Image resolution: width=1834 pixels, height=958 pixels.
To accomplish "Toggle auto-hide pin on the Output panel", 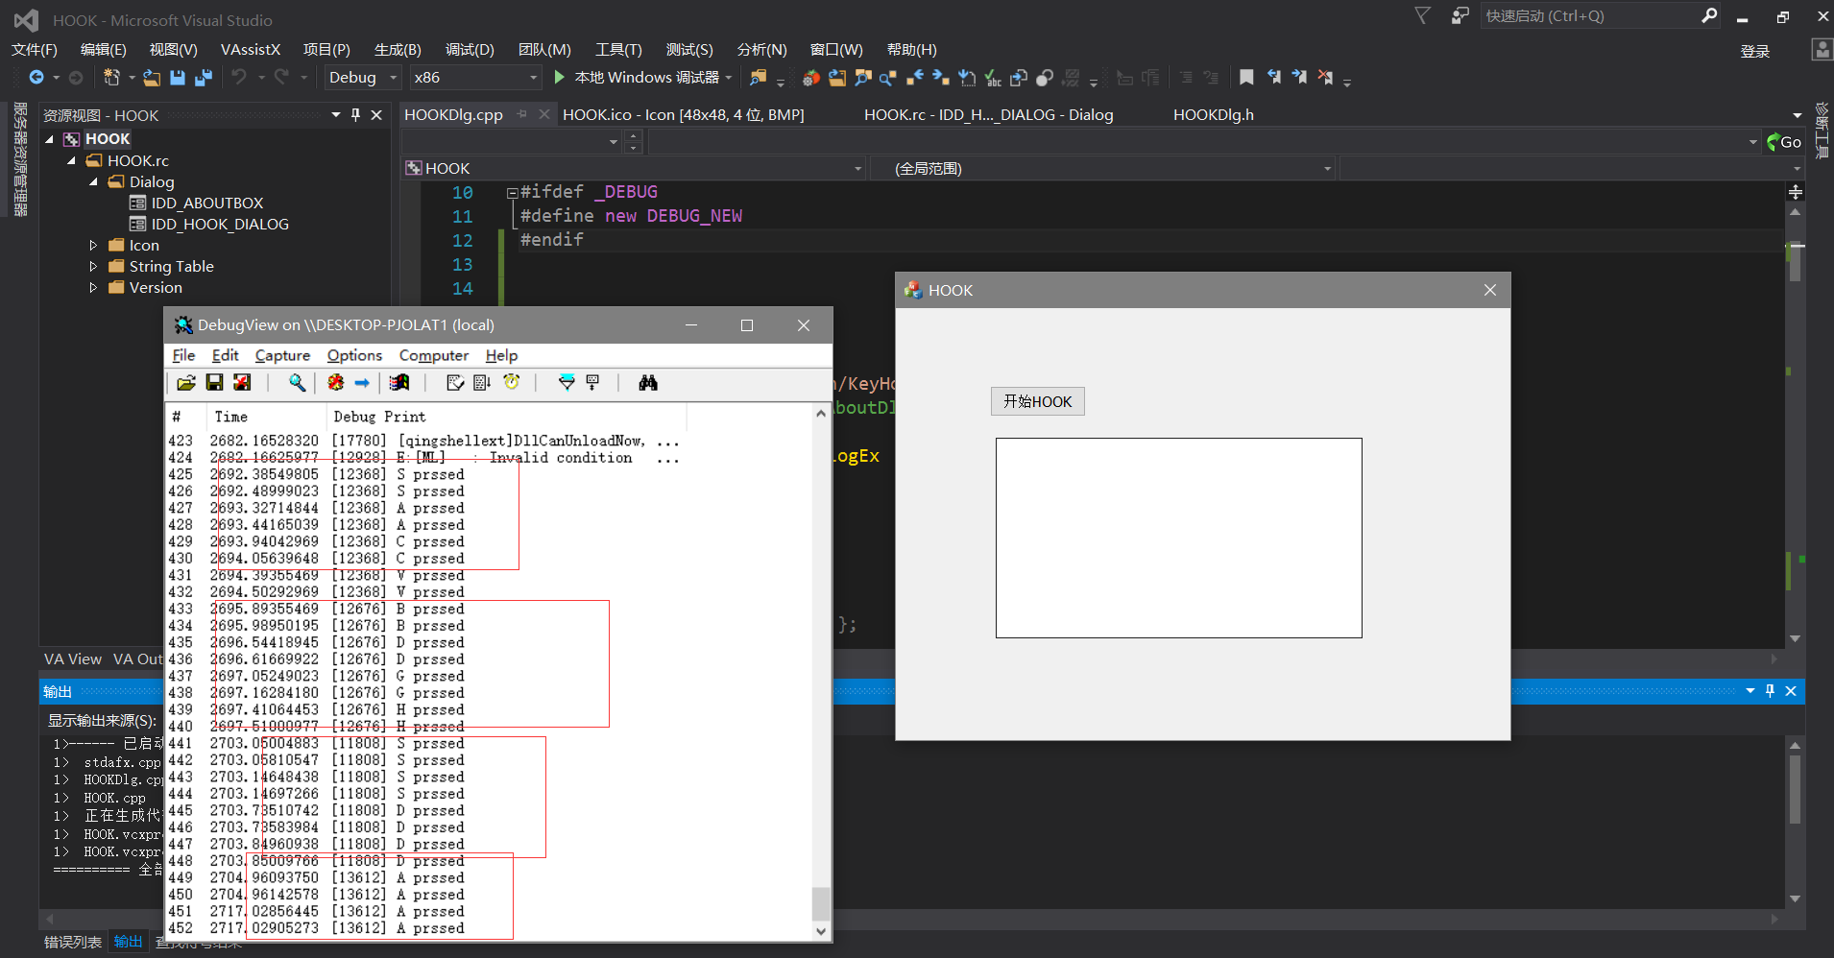I will click(x=1771, y=691).
